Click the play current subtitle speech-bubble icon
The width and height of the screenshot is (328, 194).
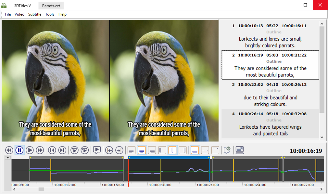(x=96, y=150)
